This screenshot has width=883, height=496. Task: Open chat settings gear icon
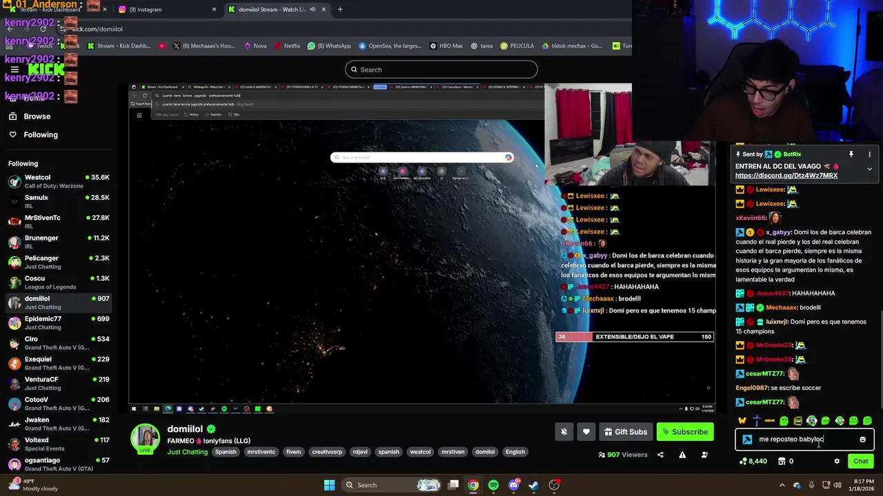[x=837, y=462]
